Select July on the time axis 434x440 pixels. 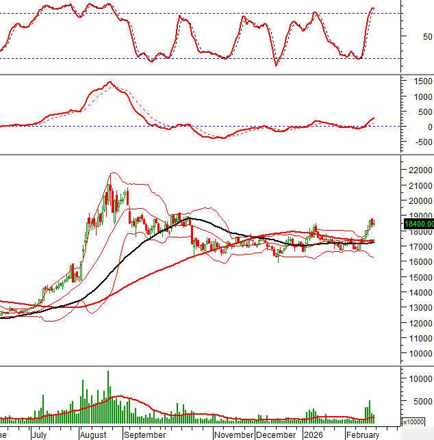[39, 435]
